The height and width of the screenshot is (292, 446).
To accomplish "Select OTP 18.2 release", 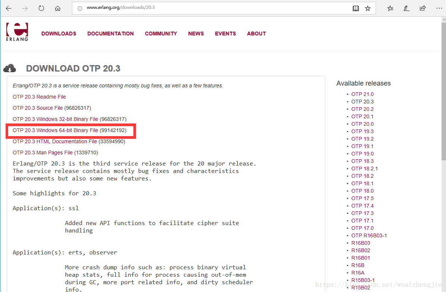I will pyautogui.click(x=363, y=176).
